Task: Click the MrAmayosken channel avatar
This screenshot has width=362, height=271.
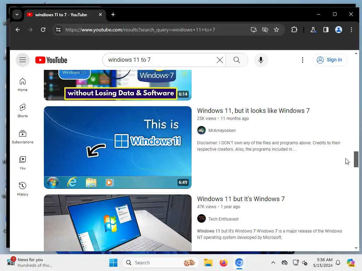Action: click(201, 130)
